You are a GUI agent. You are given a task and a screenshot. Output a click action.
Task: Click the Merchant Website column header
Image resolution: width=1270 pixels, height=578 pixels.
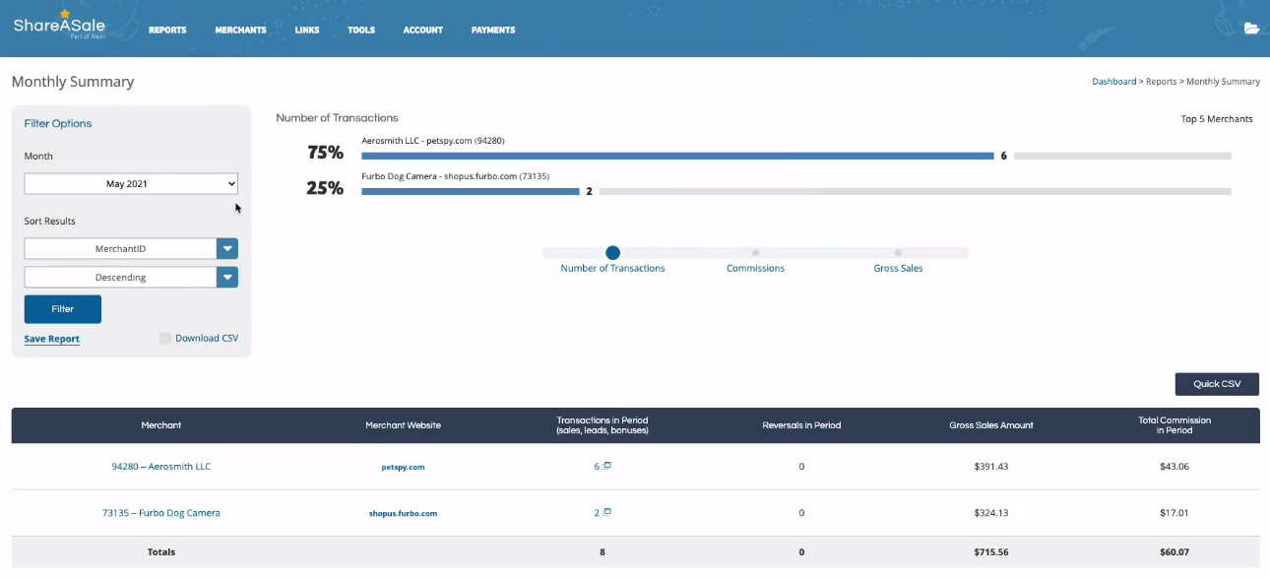click(x=403, y=425)
